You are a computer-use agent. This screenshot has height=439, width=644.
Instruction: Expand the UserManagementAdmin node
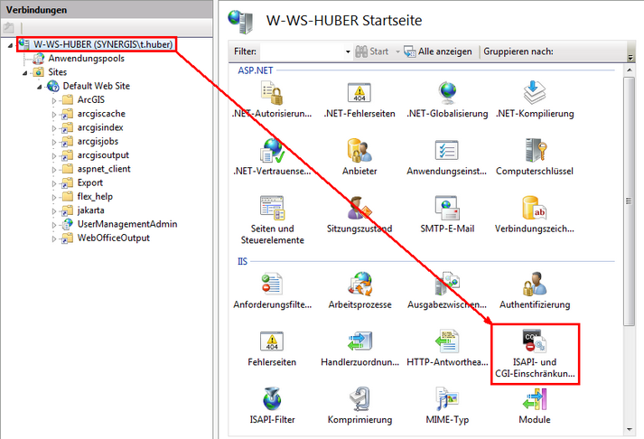coord(54,225)
